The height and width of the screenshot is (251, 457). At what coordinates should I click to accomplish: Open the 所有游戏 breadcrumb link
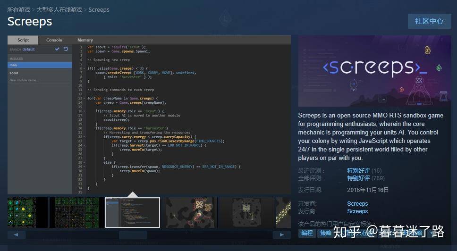(x=19, y=10)
